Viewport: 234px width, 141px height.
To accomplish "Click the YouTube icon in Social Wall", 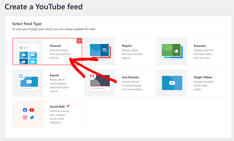I will click(x=32, y=110).
